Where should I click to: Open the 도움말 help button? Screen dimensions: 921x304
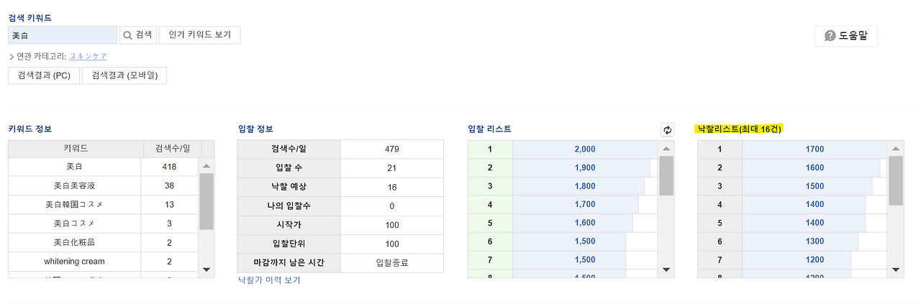pos(845,36)
